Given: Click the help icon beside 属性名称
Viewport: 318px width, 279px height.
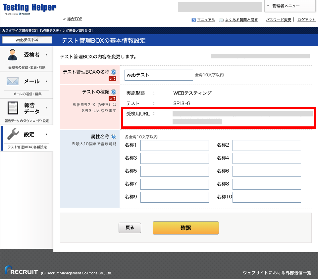Looking at the screenshot, I should pyautogui.click(x=114, y=137).
